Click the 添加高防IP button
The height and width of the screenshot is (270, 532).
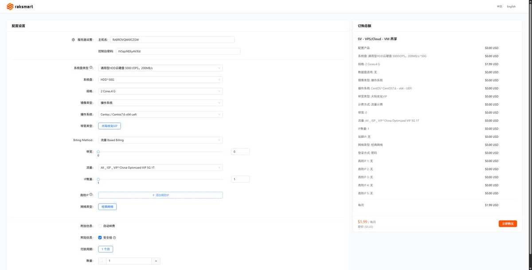pos(160,195)
